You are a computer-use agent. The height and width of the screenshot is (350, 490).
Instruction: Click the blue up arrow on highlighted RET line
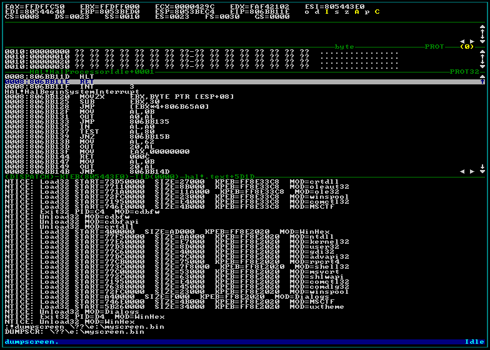482,82
